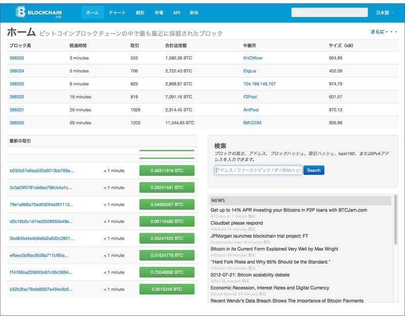Open the API nav tab
This screenshot has height=324, width=405.
pyautogui.click(x=176, y=12)
